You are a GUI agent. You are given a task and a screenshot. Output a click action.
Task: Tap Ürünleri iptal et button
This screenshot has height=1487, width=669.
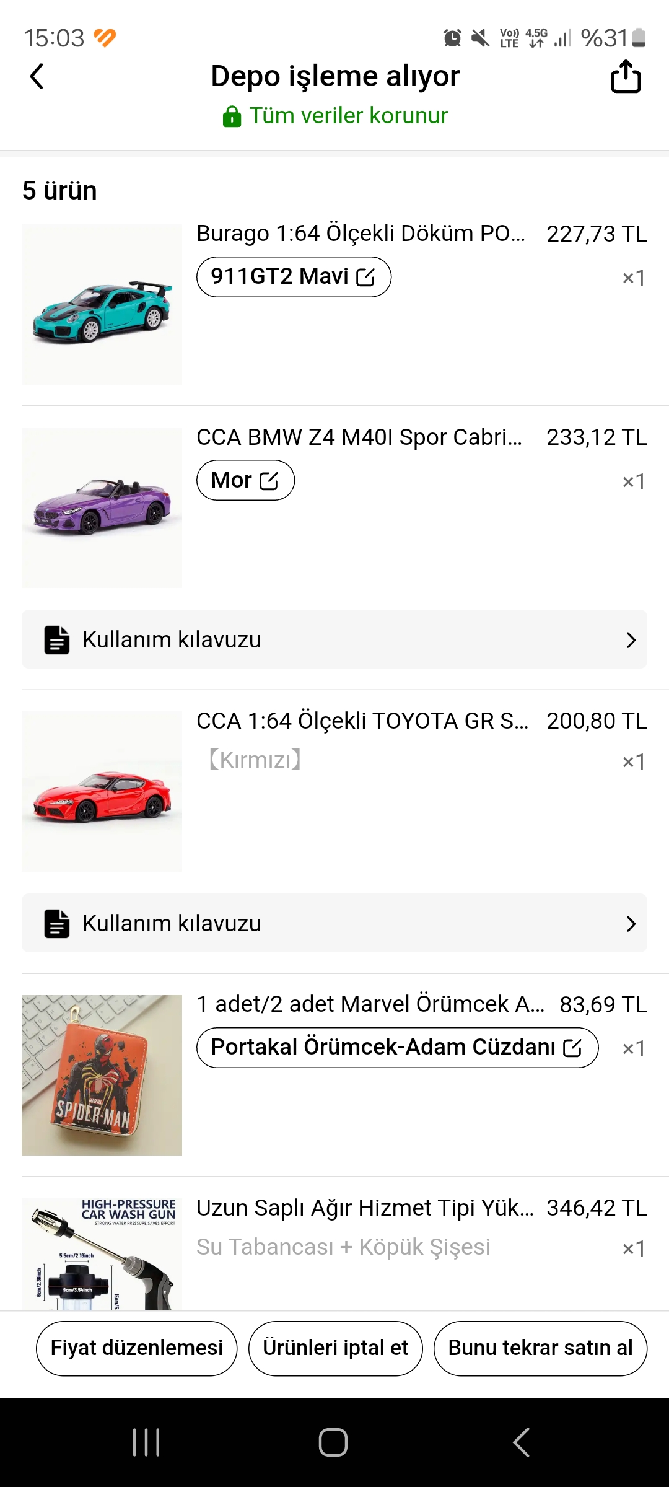[335, 1348]
